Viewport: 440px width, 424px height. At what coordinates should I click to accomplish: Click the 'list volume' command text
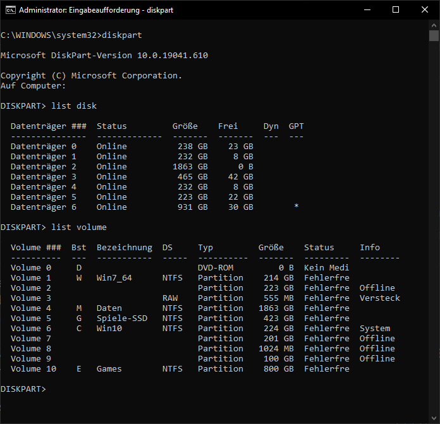[x=79, y=227]
